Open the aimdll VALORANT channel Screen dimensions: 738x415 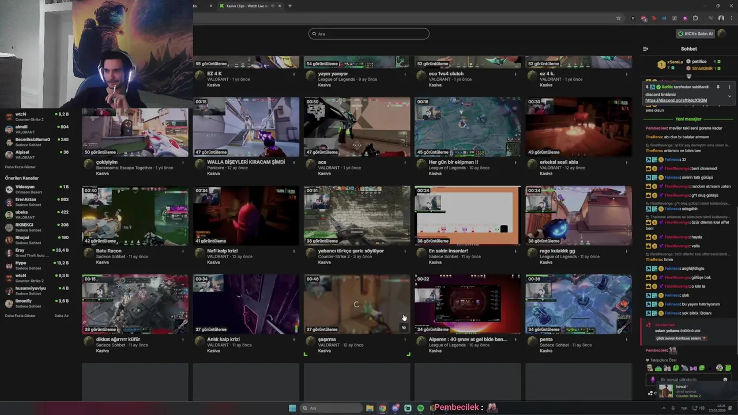[x=37, y=129]
